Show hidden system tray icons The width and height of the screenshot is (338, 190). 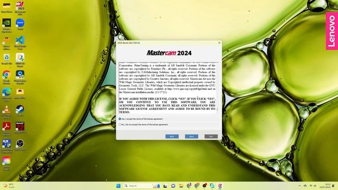click(x=299, y=186)
